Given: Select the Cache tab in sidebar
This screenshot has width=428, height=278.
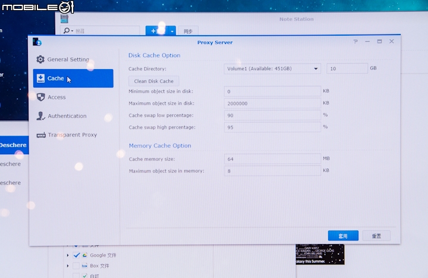Looking at the screenshot, I should [73, 79].
